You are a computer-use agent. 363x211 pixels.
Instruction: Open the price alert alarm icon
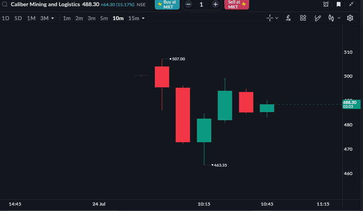pos(326,4)
